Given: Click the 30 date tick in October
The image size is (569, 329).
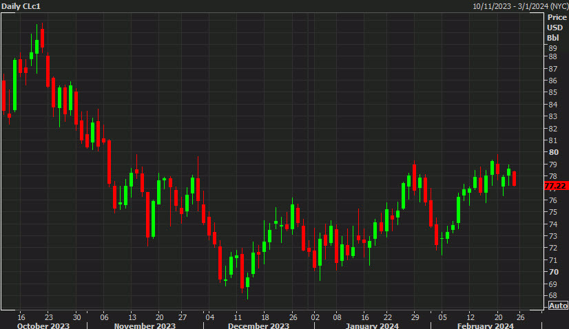Looking at the screenshot, I should pyautogui.click(x=77, y=317).
